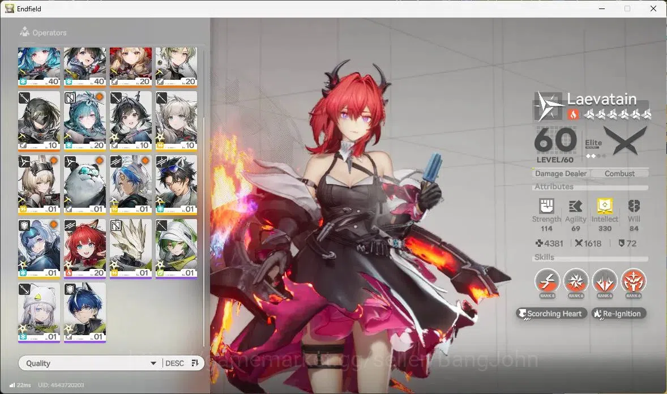Select the grey-haired wolf-eared level 10 operator

(176, 121)
